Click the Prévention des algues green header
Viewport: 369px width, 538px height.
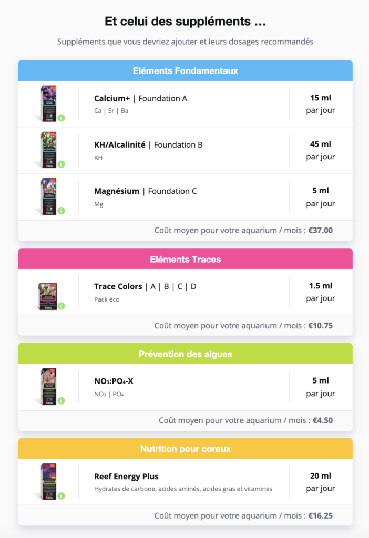click(x=185, y=354)
